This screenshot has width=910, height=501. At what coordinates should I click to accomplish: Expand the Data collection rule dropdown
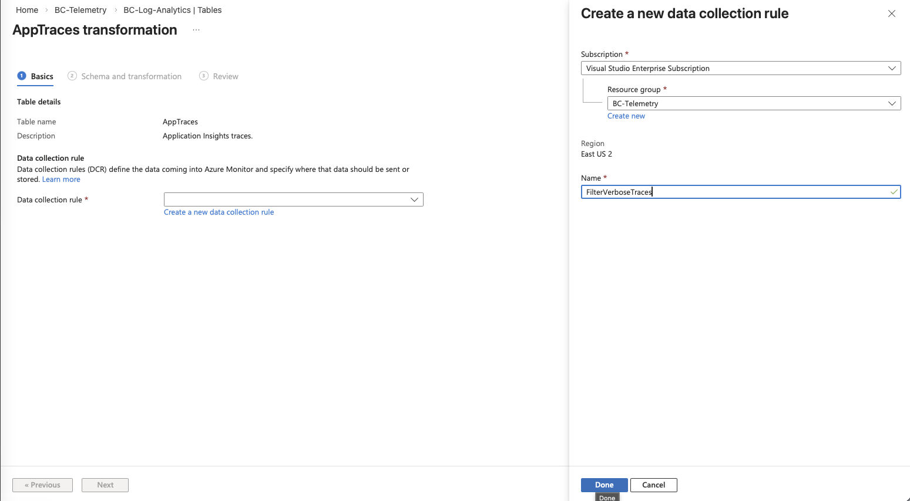pyautogui.click(x=414, y=199)
